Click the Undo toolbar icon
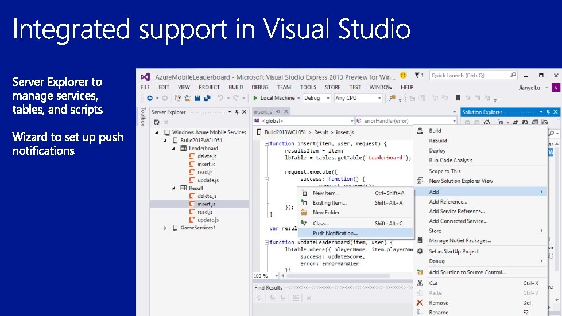Viewport: 562px width, 316px height. tap(220, 98)
